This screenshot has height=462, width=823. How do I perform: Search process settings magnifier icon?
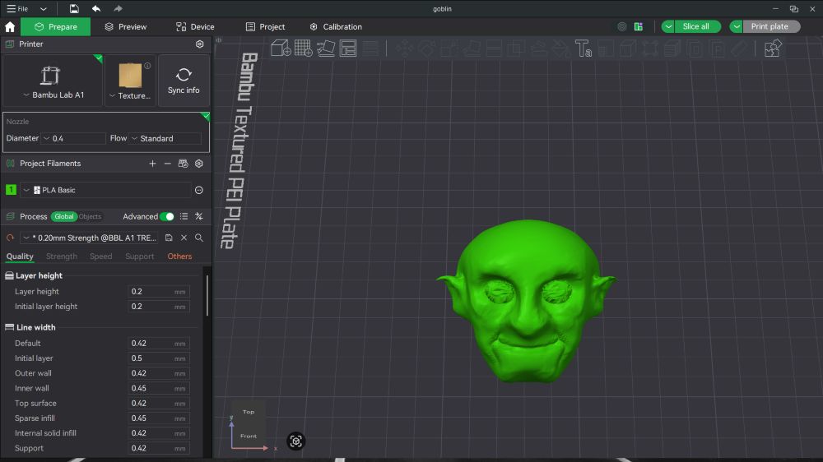coord(199,238)
